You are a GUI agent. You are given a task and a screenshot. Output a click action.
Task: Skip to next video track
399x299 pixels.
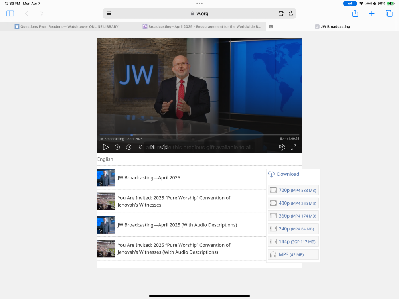pos(152,147)
